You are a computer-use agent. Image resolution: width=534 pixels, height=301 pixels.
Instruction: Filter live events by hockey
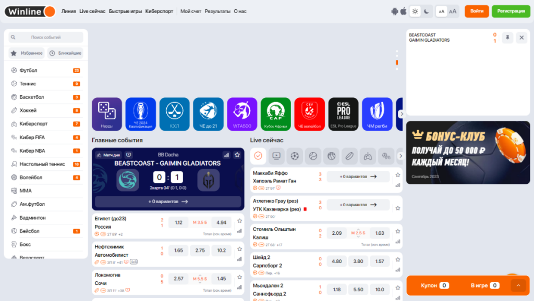tap(349, 156)
